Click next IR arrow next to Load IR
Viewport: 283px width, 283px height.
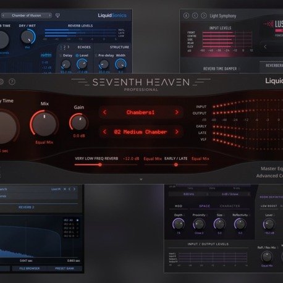pos(74,189)
